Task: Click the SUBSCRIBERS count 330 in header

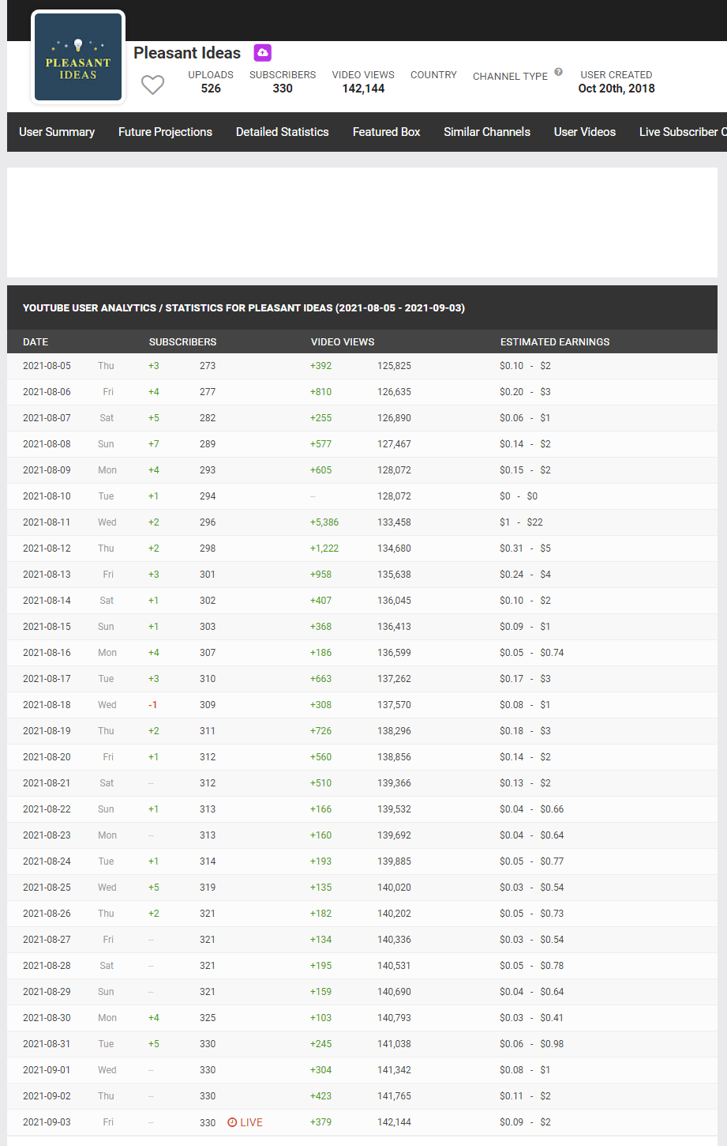Action: click(283, 89)
